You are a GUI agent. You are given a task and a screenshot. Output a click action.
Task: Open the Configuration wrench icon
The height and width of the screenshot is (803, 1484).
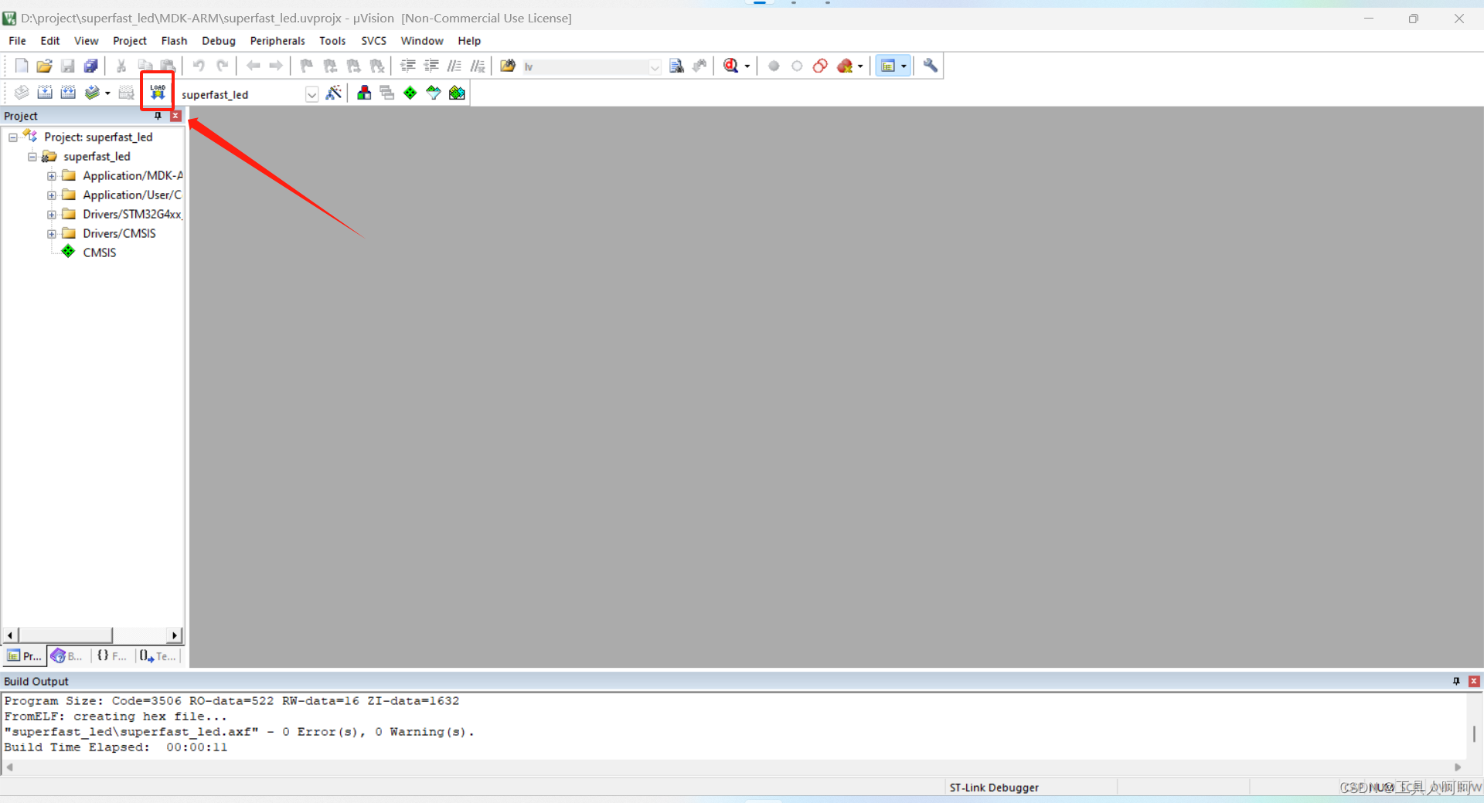(931, 66)
